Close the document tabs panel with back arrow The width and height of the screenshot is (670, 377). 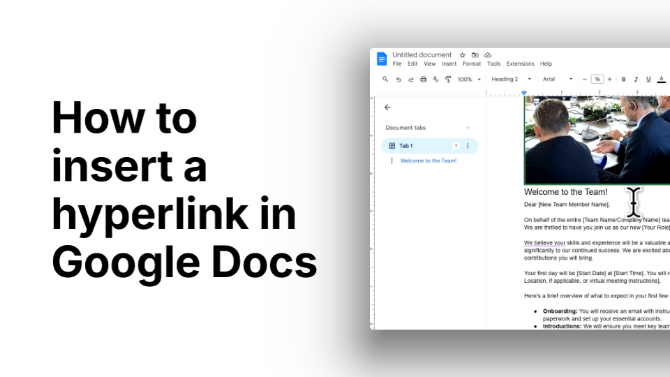tap(387, 108)
